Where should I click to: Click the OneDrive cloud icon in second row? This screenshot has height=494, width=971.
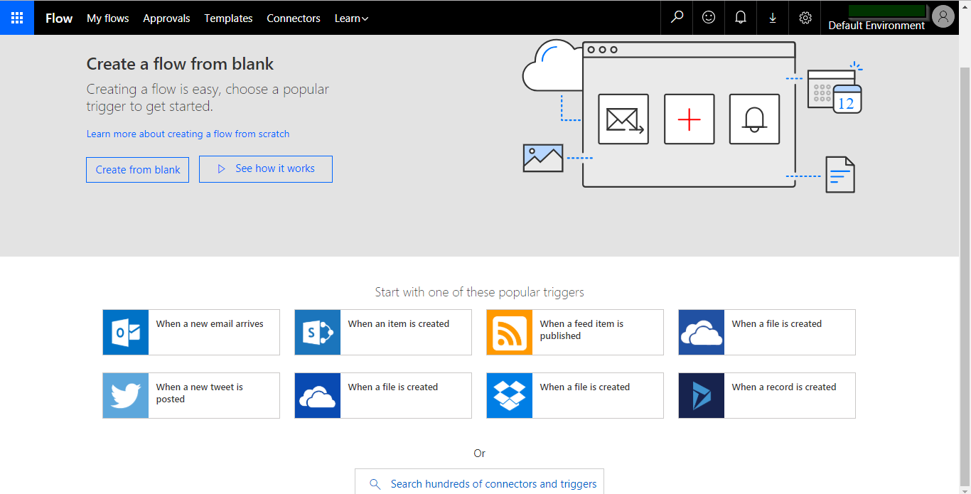318,395
